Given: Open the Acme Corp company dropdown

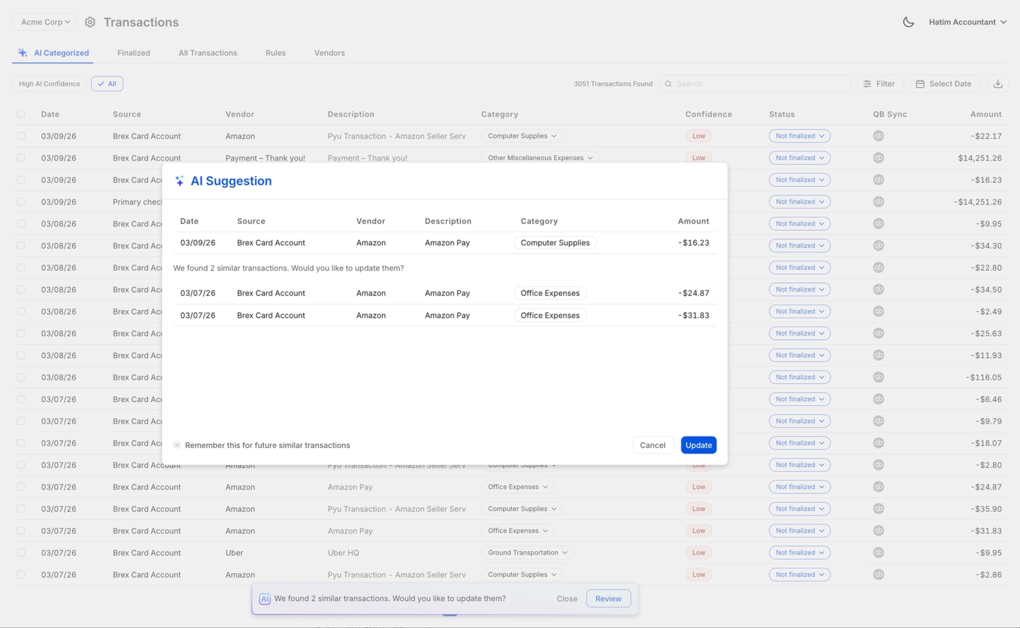Looking at the screenshot, I should [x=45, y=22].
